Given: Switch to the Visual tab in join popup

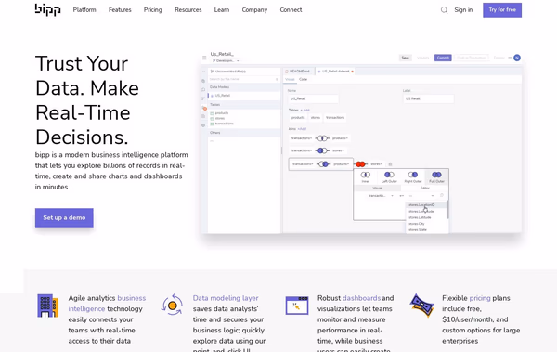Looking at the screenshot, I should [x=377, y=188].
